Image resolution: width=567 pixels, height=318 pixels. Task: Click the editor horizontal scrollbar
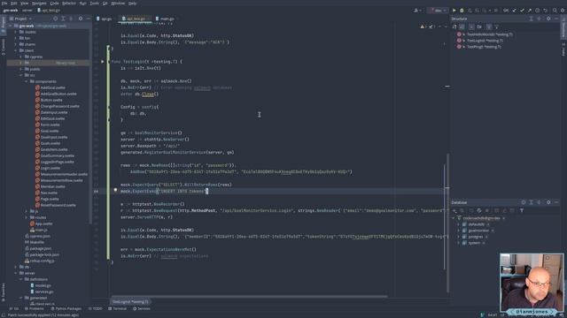(x=250, y=297)
